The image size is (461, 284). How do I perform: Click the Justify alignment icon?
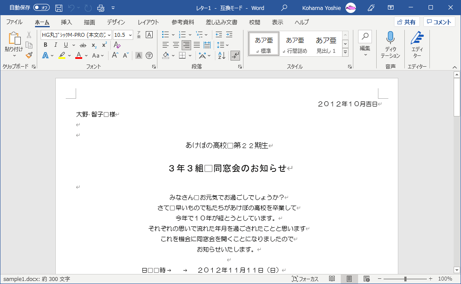[x=197, y=45]
